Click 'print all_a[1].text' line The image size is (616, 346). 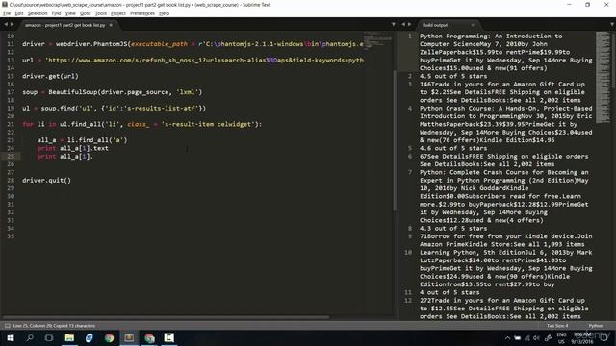click(x=73, y=148)
